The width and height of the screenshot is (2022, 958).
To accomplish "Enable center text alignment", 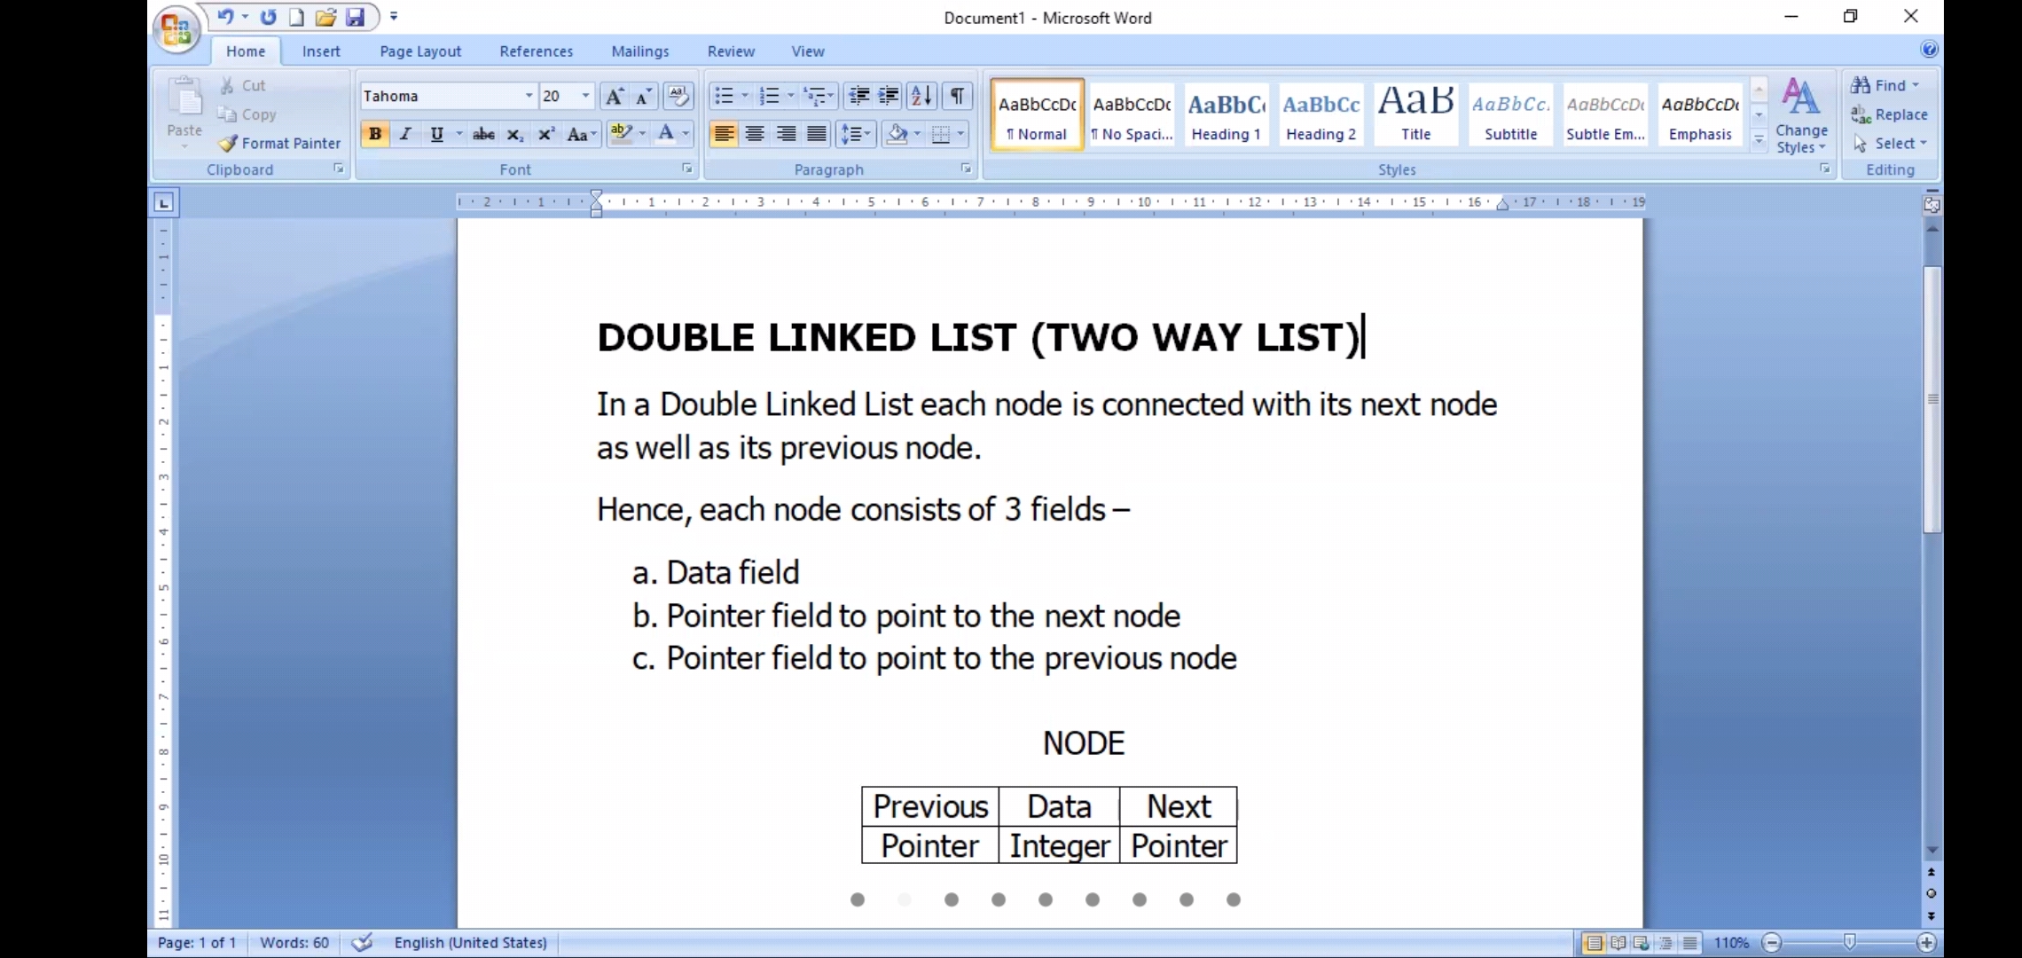I will 755,134.
